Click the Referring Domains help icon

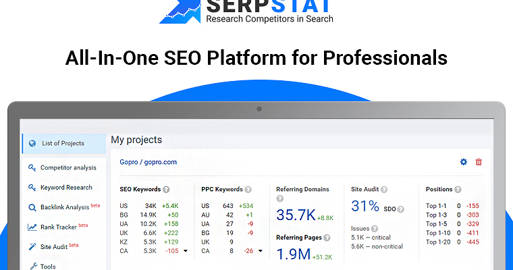pos(280,198)
